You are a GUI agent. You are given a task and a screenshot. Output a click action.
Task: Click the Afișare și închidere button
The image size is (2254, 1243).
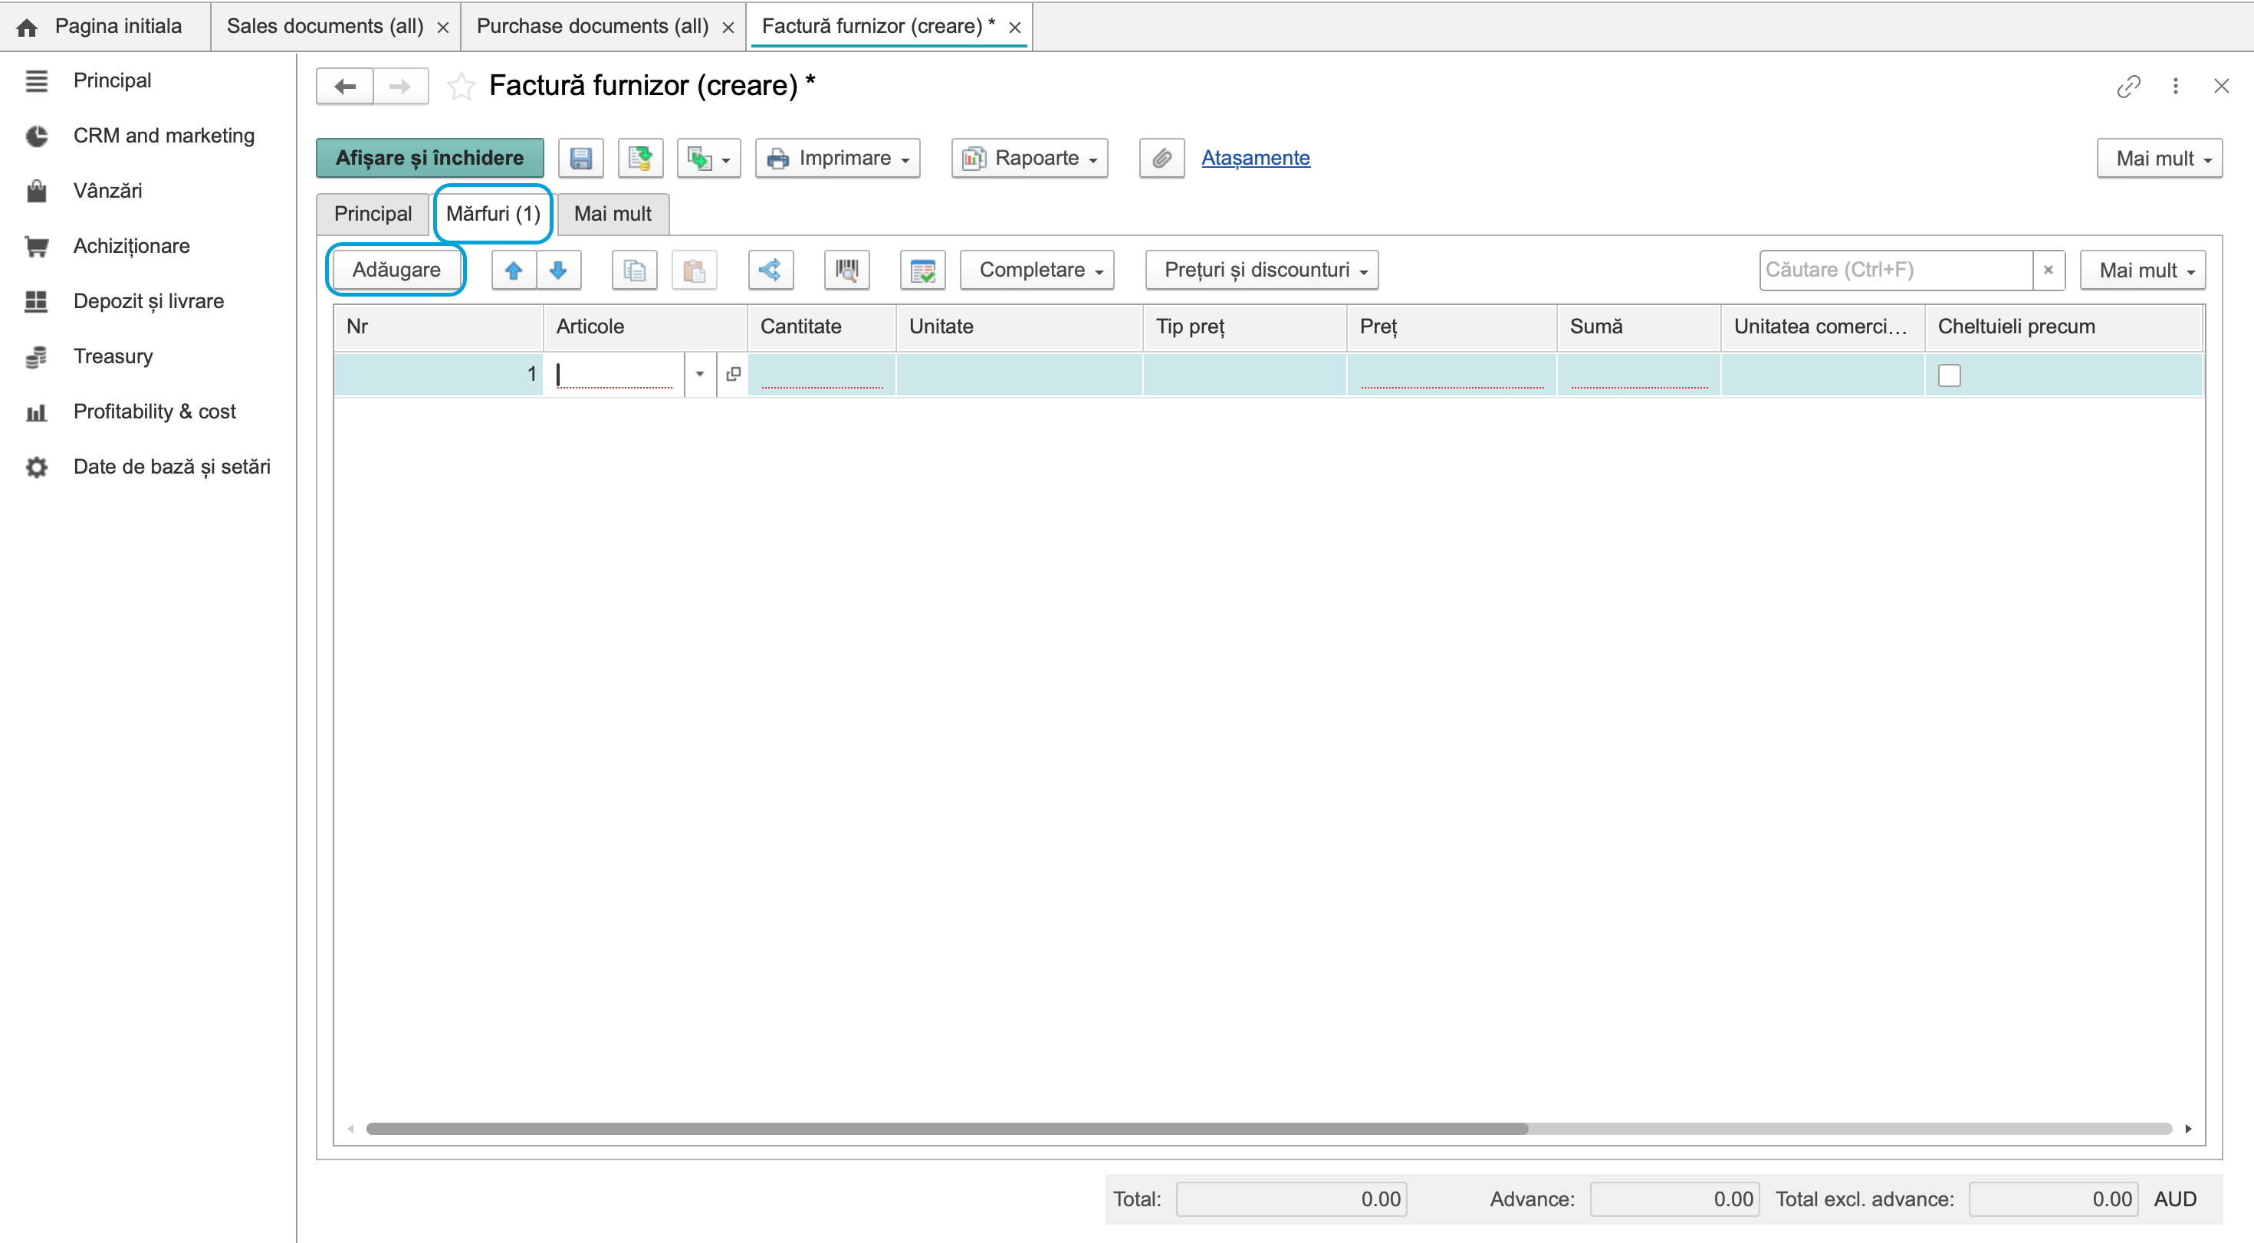pyautogui.click(x=429, y=159)
